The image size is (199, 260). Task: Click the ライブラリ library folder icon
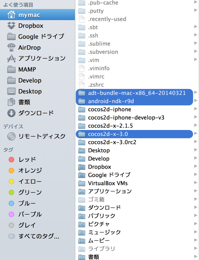[81, 249]
